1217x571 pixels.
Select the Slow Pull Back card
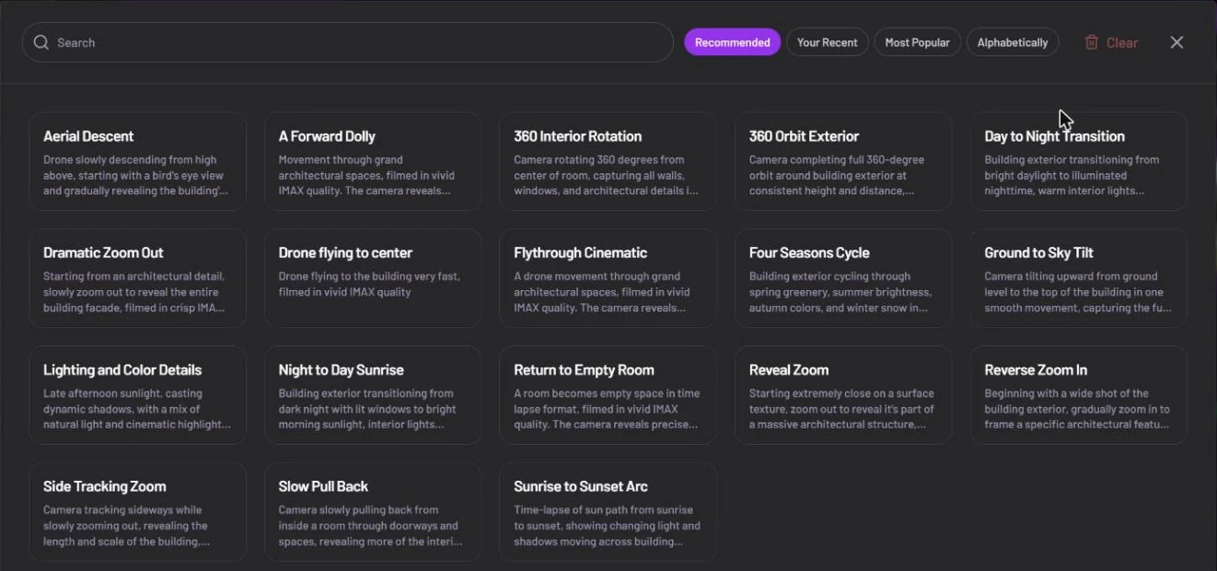(373, 512)
